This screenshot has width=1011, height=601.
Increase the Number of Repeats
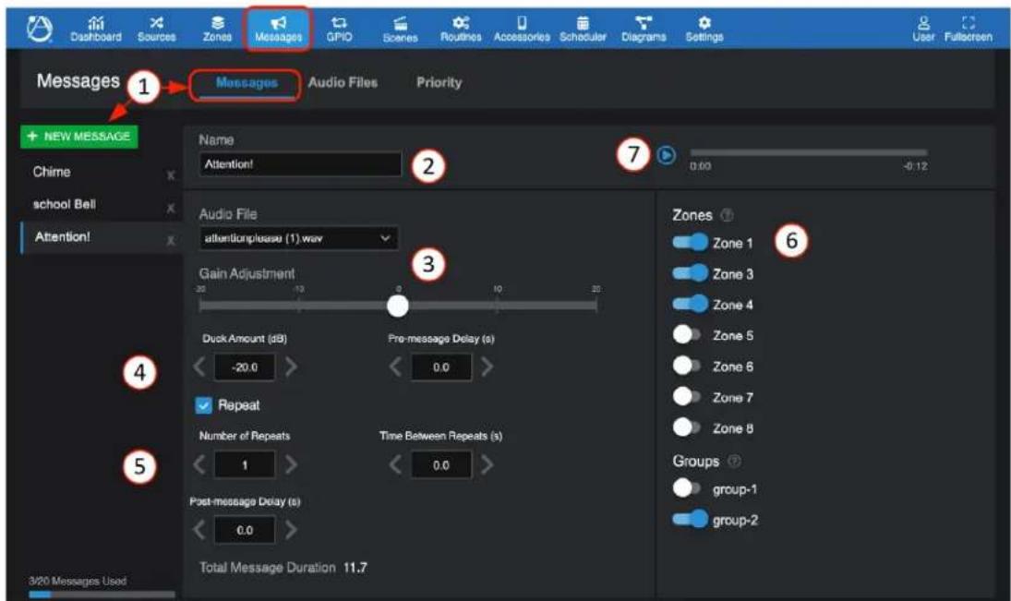click(x=292, y=465)
